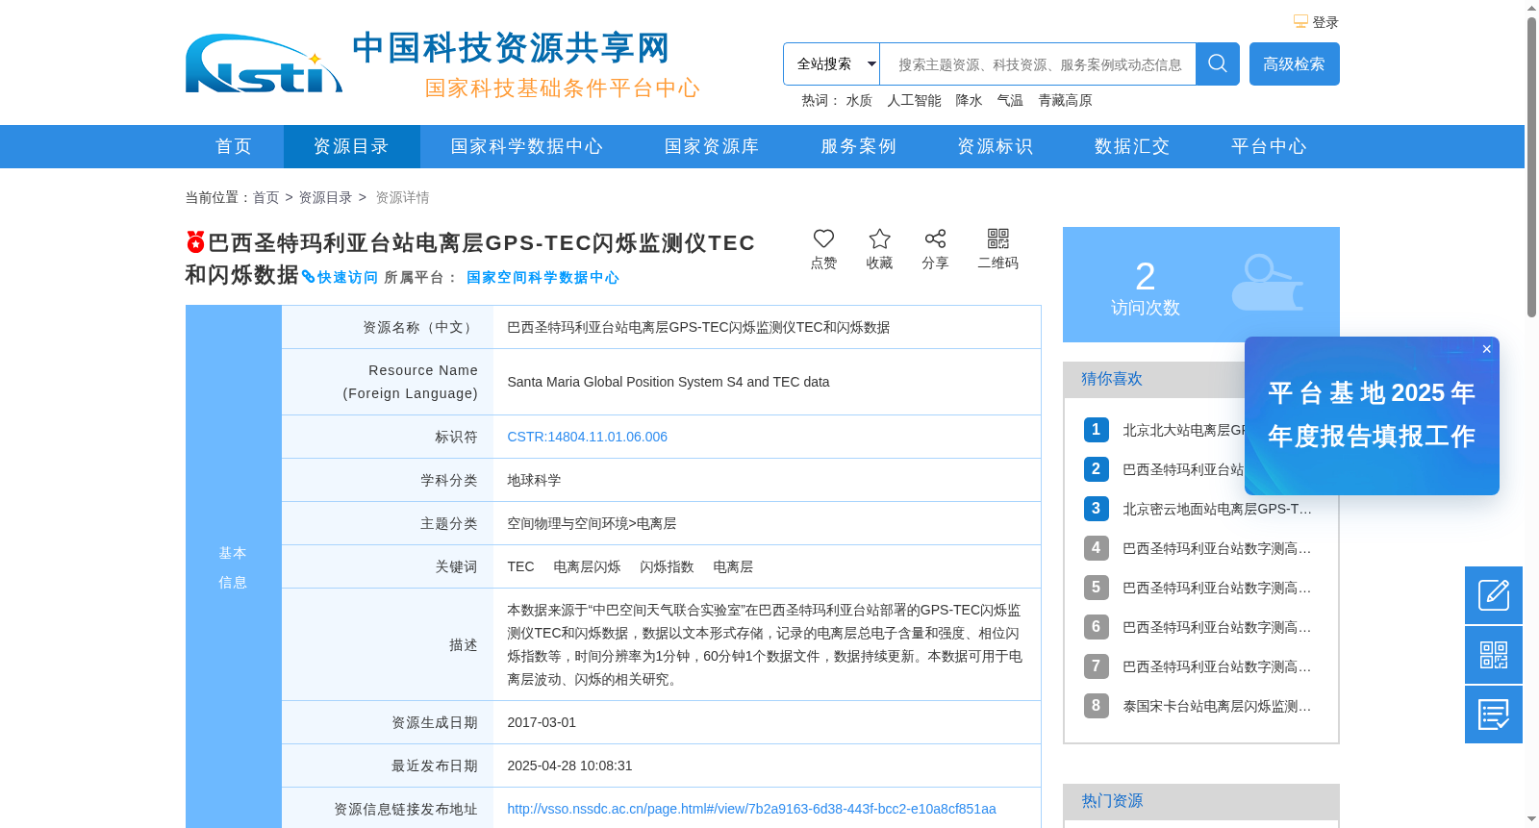1539x828 pixels.
Task: Click keyword 电离层闪烁
Action: click(587, 566)
